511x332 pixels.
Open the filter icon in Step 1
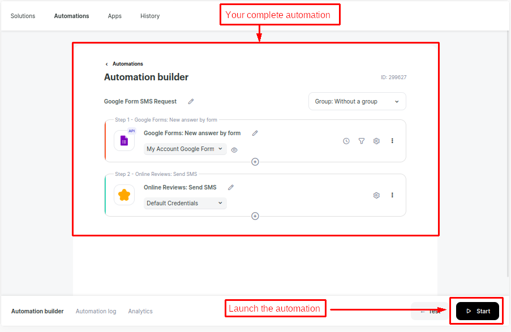pyautogui.click(x=362, y=141)
